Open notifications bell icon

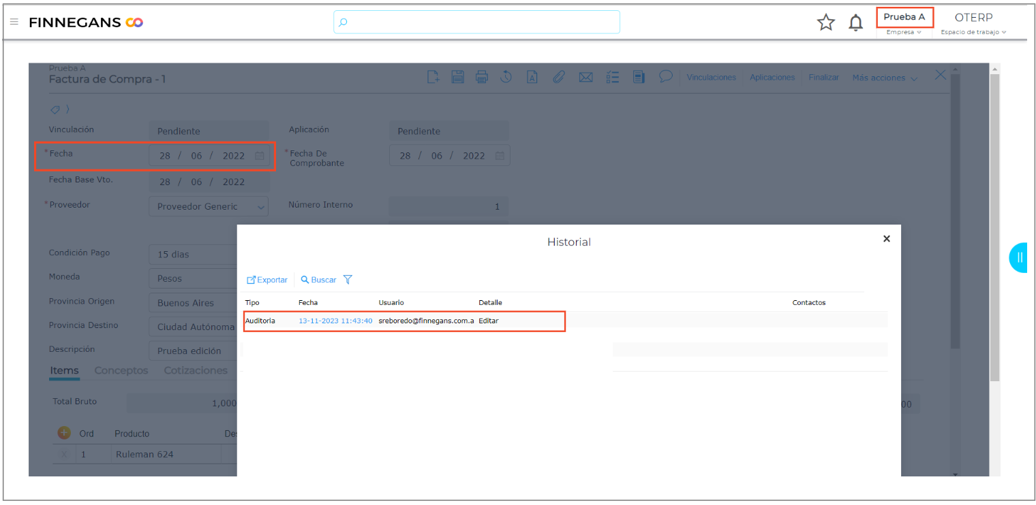click(855, 22)
